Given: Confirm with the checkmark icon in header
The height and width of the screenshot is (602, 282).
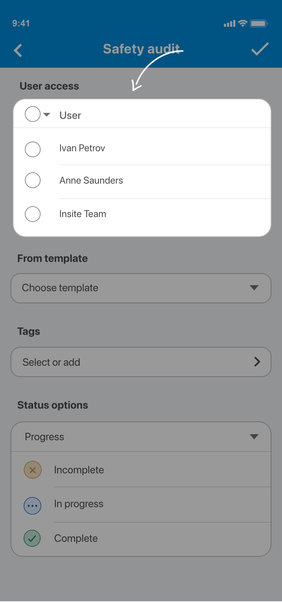Looking at the screenshot, I should click(260, 49).
